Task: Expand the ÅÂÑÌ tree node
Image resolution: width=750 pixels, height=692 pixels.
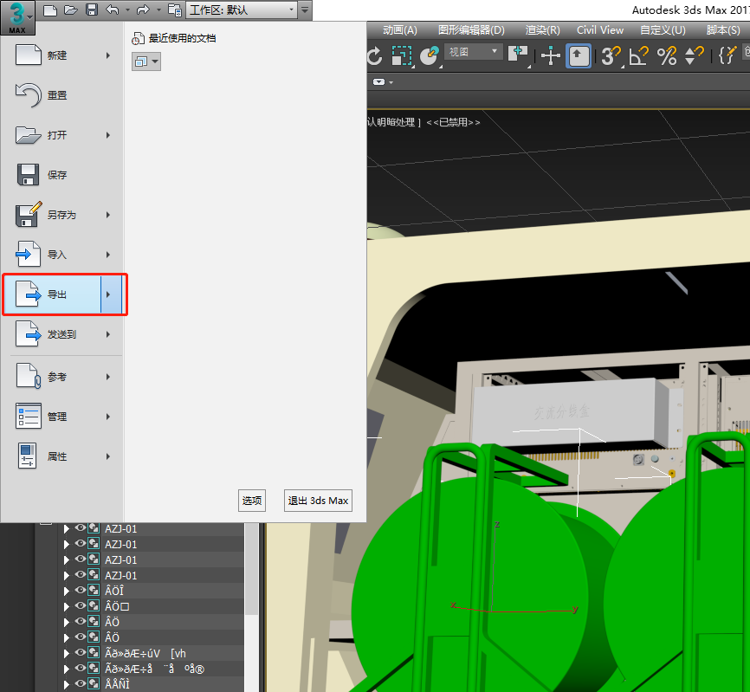Action: (x=67, y=684)
